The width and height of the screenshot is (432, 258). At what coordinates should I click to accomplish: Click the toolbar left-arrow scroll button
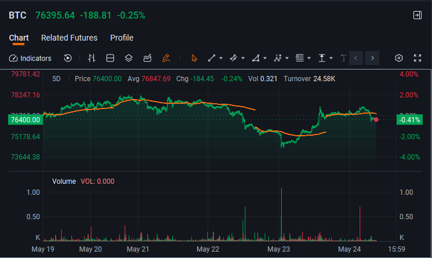[355, 58]
